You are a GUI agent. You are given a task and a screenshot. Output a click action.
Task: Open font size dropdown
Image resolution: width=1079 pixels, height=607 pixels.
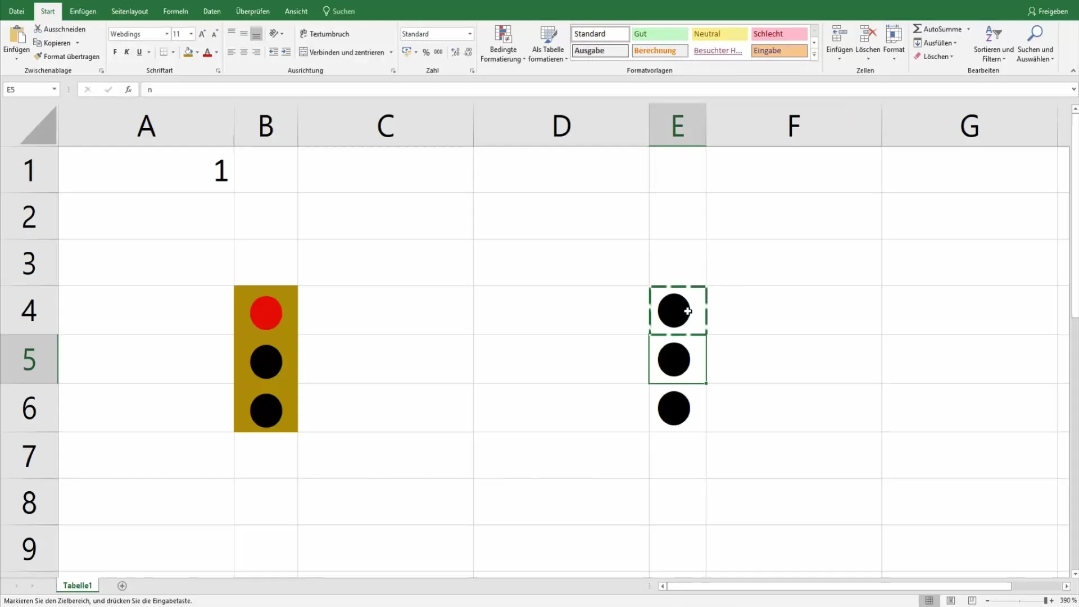(191, 34)
